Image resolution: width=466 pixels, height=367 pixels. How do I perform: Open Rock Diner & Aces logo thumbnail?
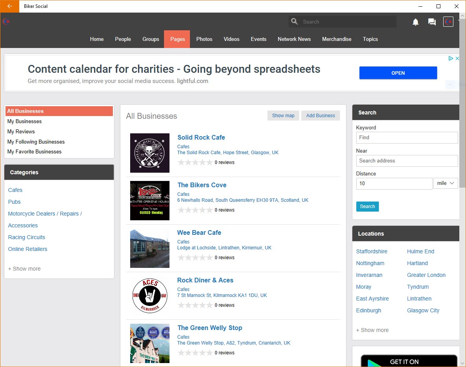click(150, 296)
